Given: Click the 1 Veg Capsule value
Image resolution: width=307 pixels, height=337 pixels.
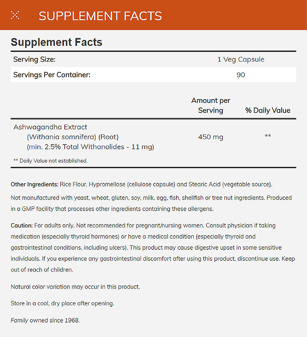Looking at the screenshot, I should pyautogui.click(x=241, y=60).
